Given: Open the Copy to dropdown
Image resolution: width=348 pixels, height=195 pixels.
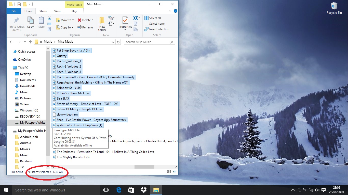Looking at the screenshot, I should tap(65, 27).
